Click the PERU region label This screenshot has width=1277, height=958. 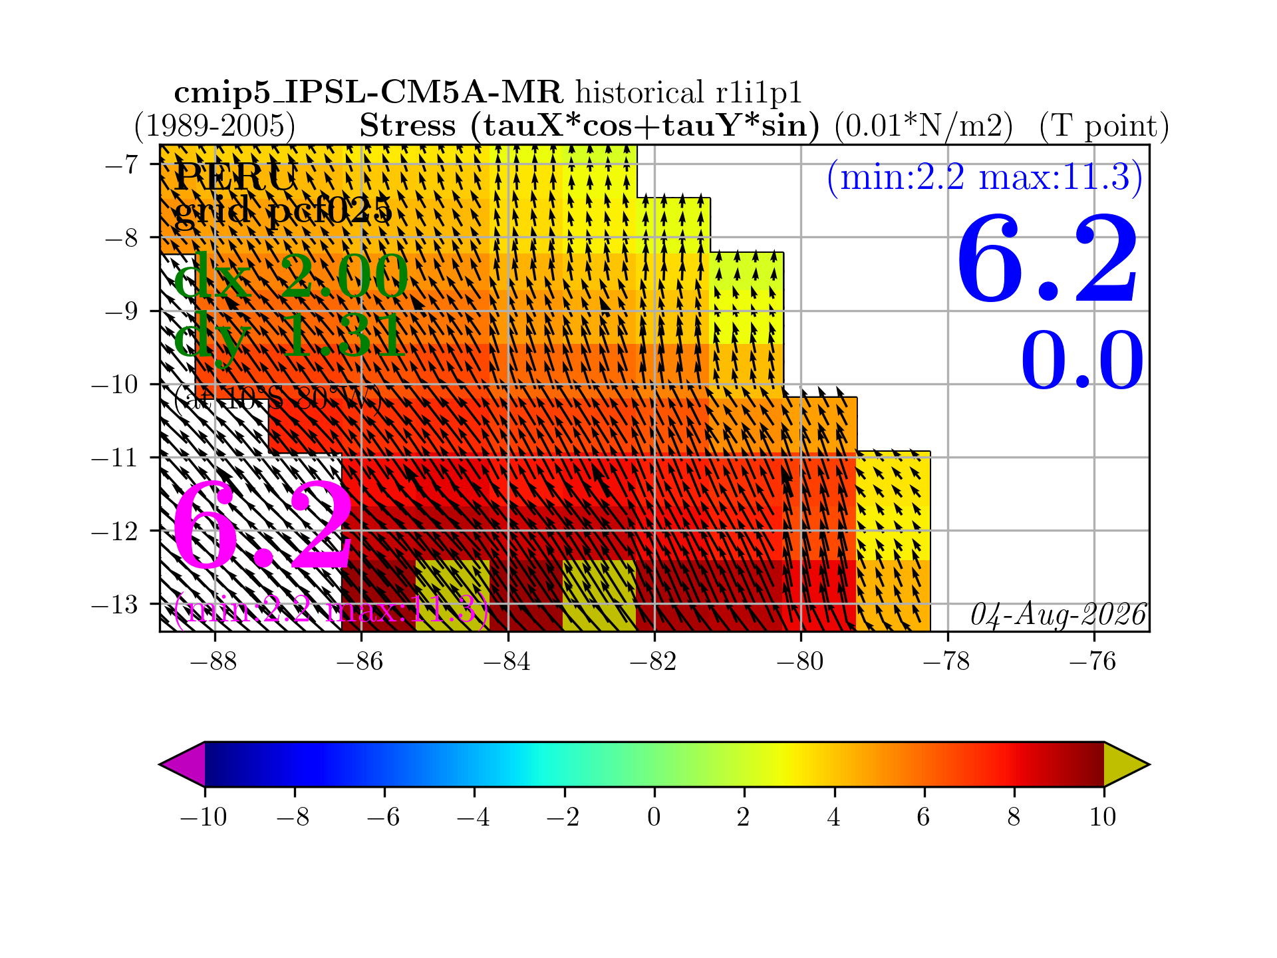point(235,177)
